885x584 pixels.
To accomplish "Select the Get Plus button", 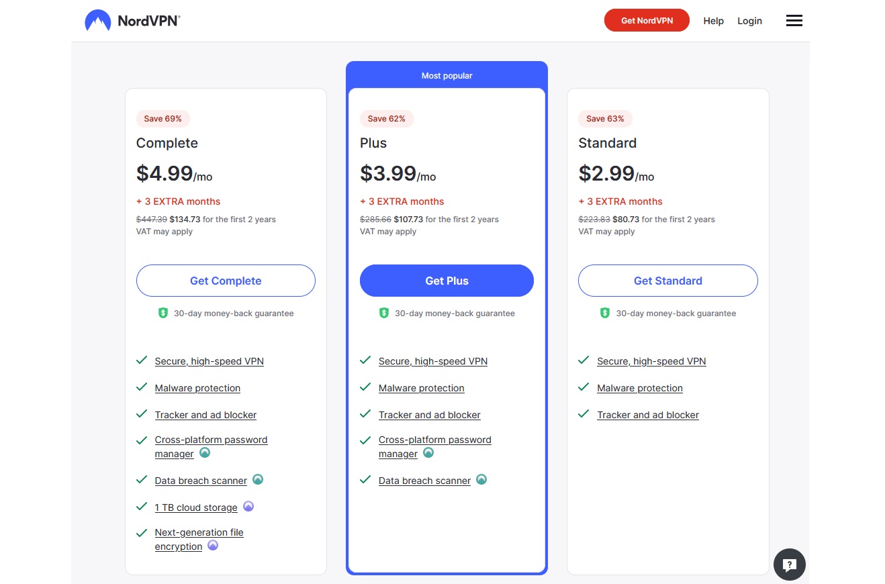I will tap(447, 281).
